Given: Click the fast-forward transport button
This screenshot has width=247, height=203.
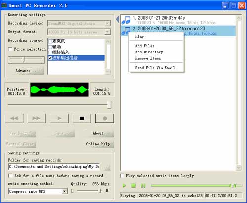Looking at the screenshot, I should coord(37,118).
